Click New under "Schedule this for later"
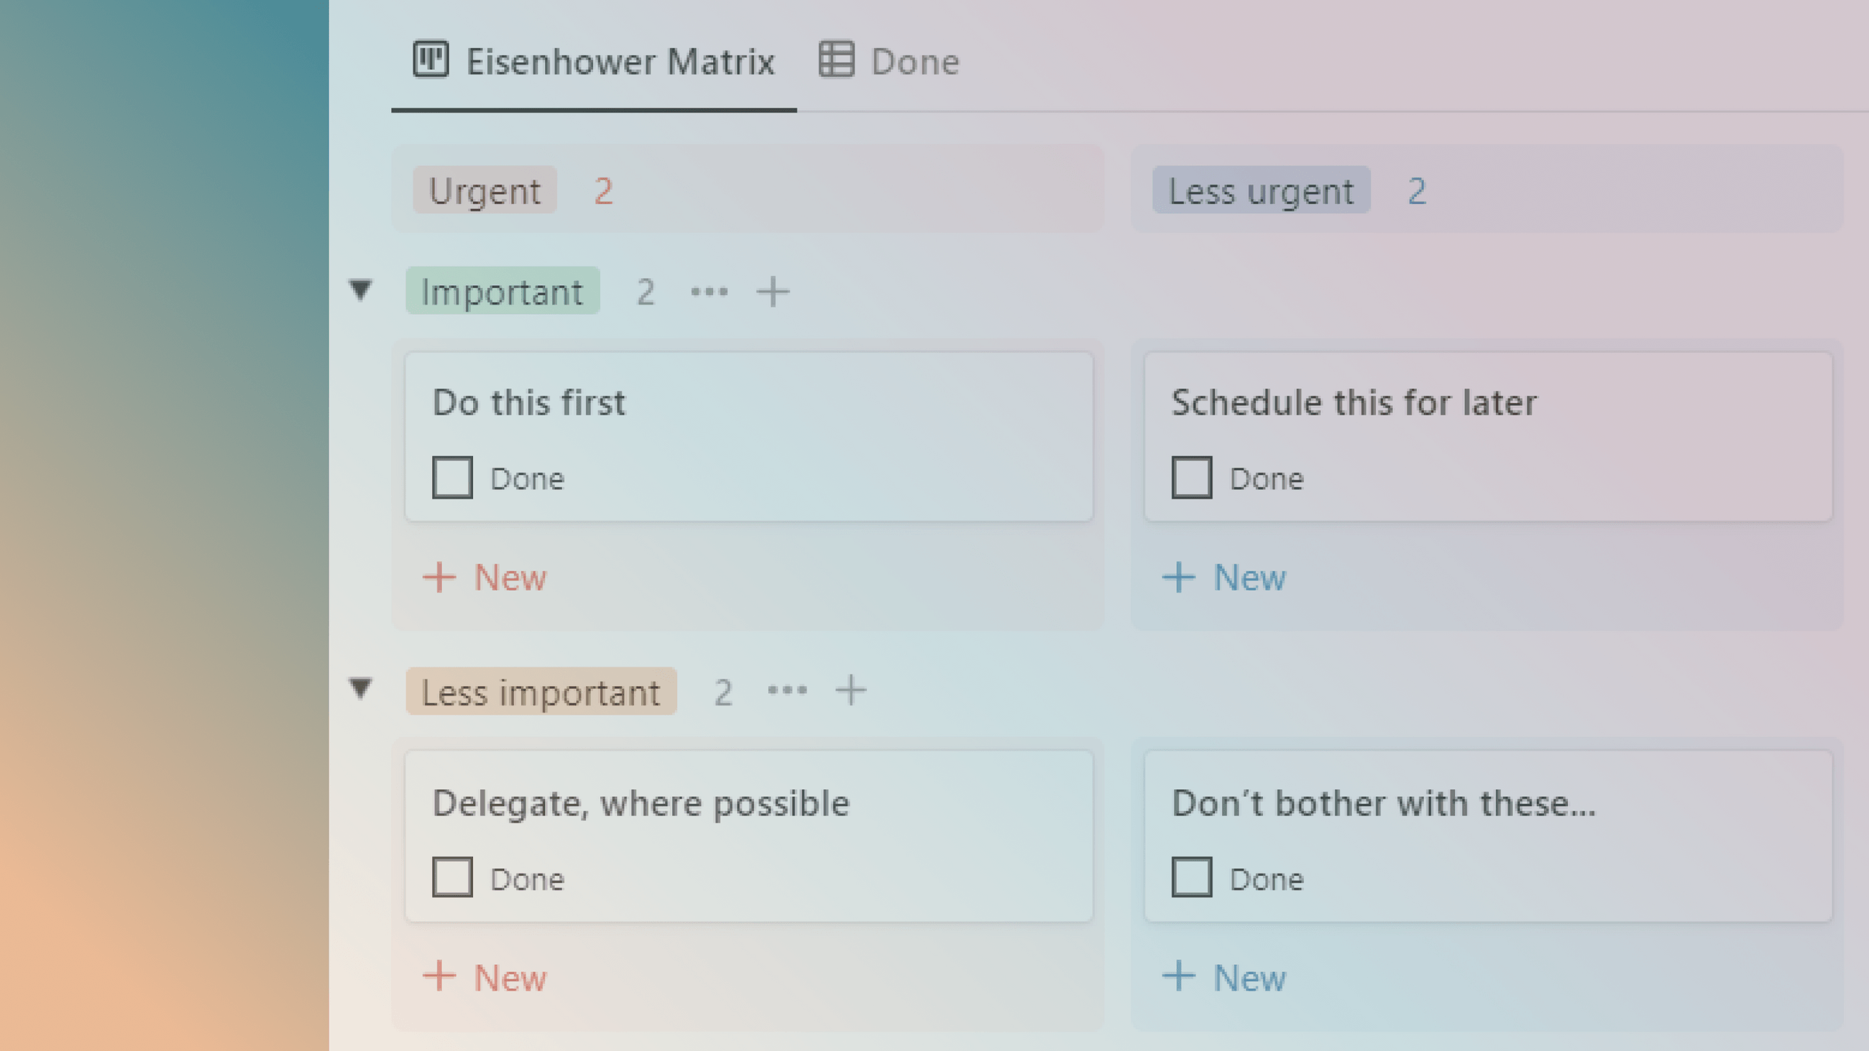This screenshot has width=1869, height=1051. point(1225,578)
